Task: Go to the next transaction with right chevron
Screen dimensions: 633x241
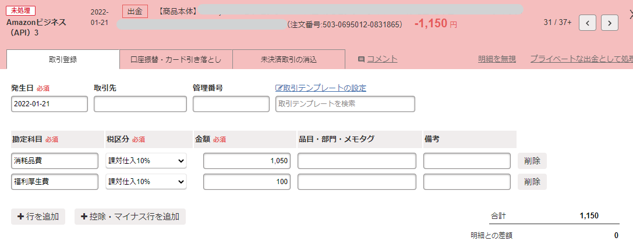Action: [609, 23]
